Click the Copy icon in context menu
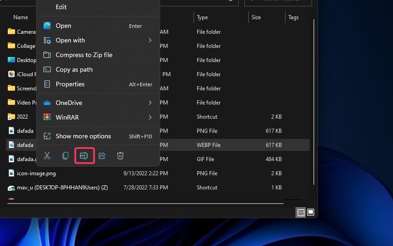This screenshot has height=246, width=393. tap(65, 156)
